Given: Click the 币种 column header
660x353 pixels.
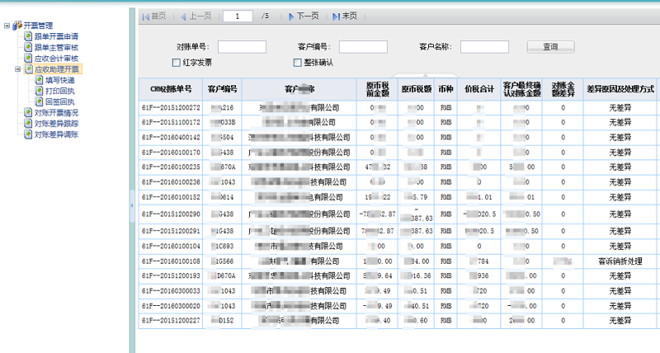Looking at the screenshot, I should tap(445, 89).
